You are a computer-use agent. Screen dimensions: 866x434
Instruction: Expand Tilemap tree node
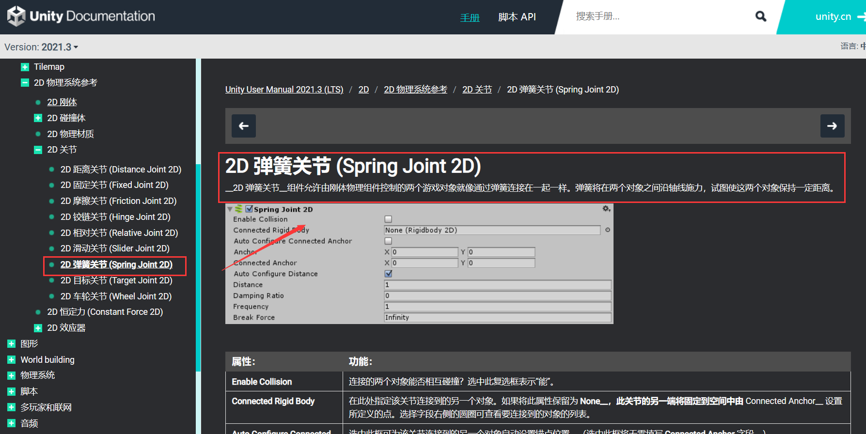25,67
